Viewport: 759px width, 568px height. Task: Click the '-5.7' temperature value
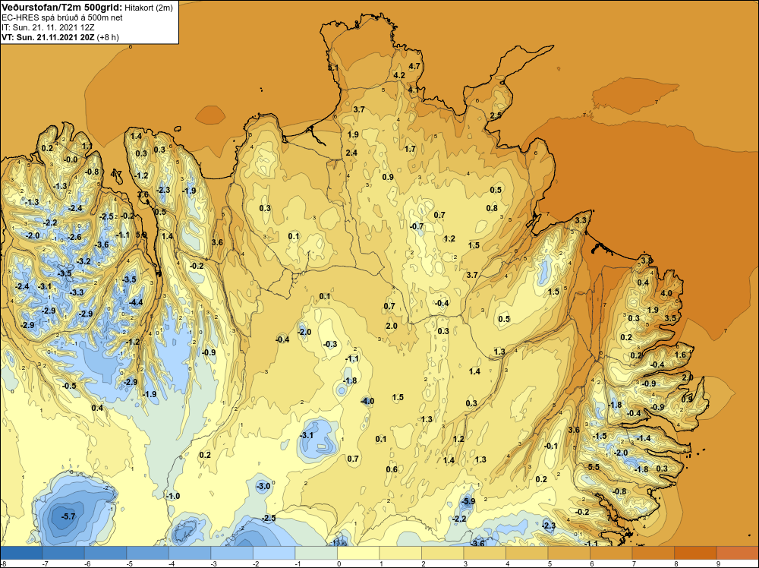point(68,516)
